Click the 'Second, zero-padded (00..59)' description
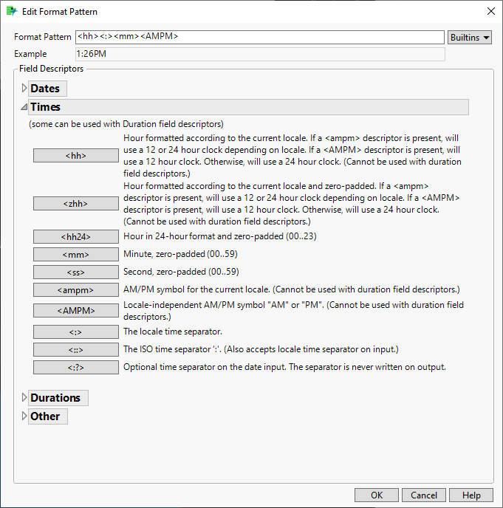Viewport: 503px width, 508px height. (181, 272)
